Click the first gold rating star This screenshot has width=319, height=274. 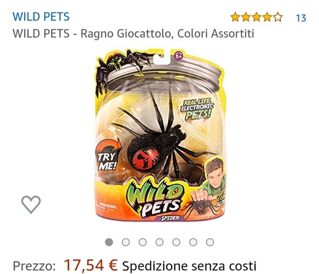[x=236, y=17]
